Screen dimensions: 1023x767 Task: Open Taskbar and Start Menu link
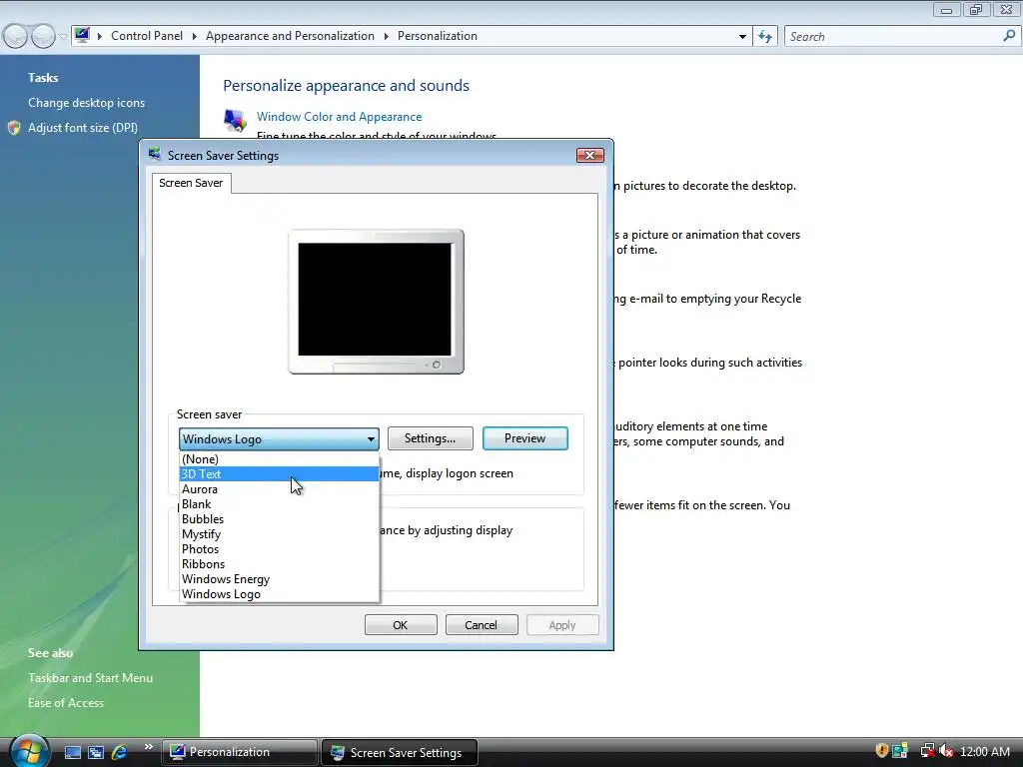(90, 678)
